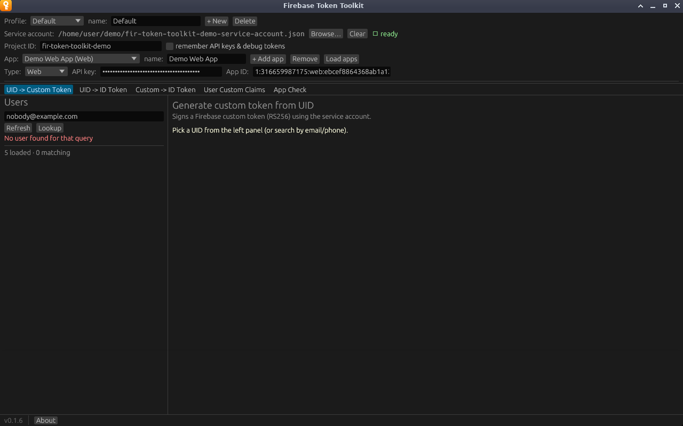Click the 'Users' panel heading
This screenshot has width=683, height=426.
[x=16, y=102]
